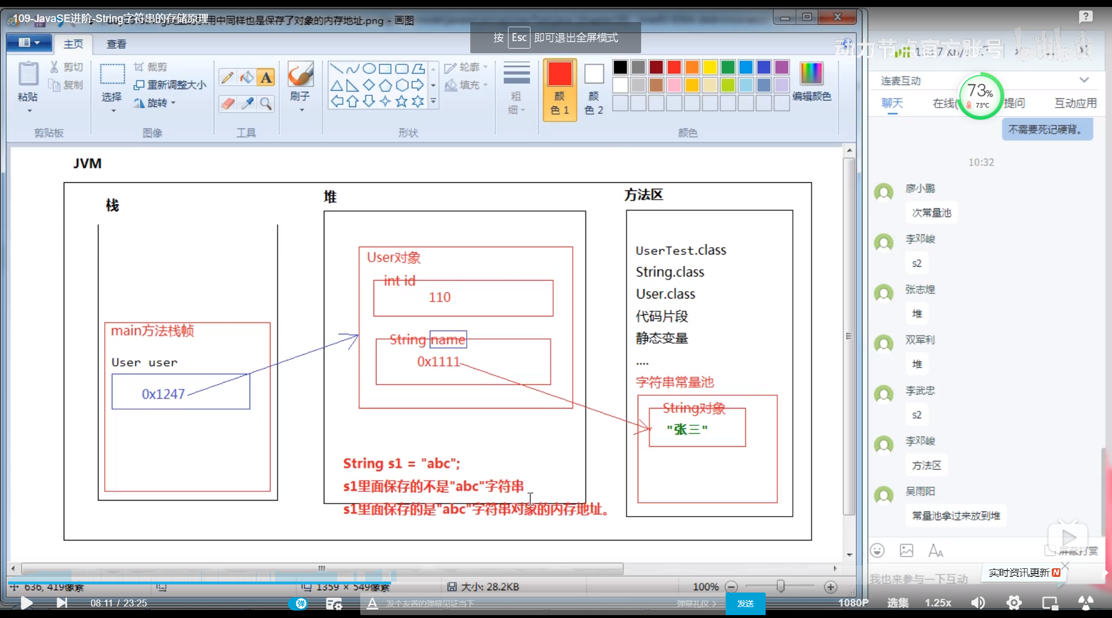Click the zoom in plus button

click(831, 586)
